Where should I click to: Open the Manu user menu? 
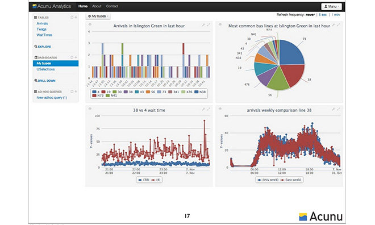click(331, 6)
